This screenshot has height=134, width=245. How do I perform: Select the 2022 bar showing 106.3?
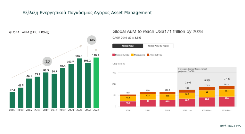point(87,85)
